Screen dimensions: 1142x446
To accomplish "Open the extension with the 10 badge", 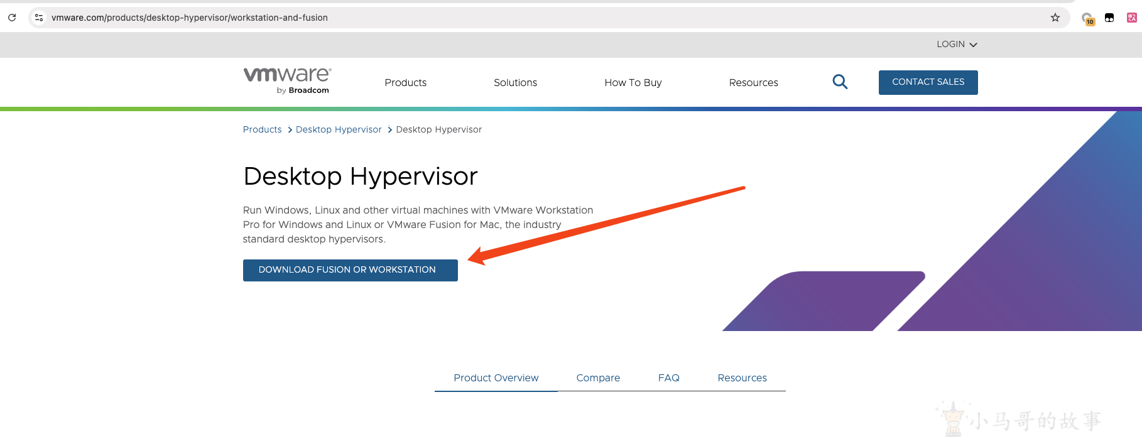I will (1087, 18).
